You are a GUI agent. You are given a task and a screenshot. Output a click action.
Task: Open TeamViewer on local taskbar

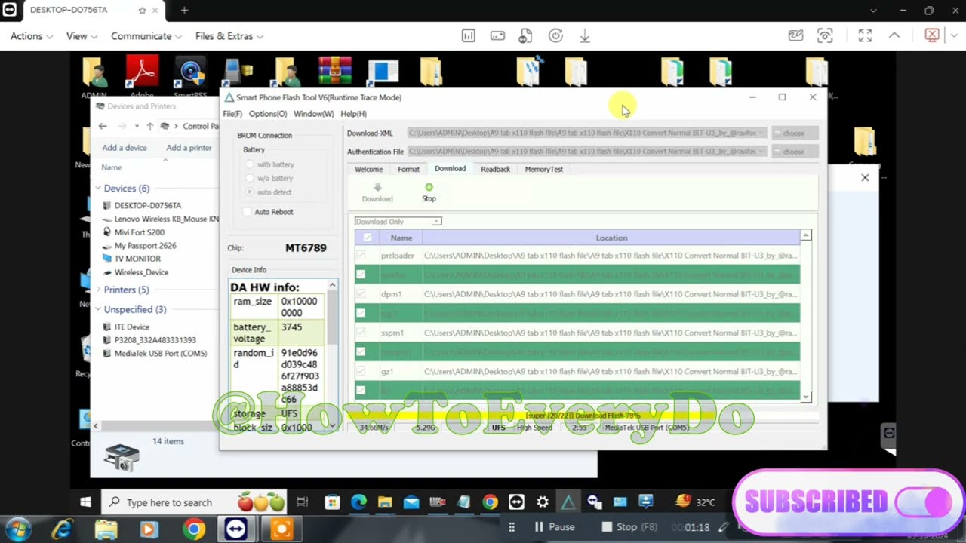236,530
